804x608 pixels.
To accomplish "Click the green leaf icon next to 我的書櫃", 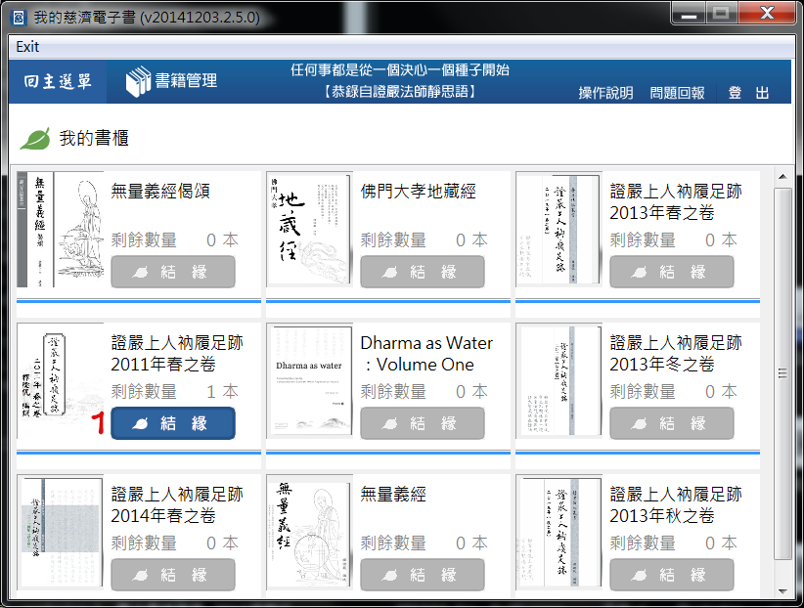I will click(x=35, y=139).
